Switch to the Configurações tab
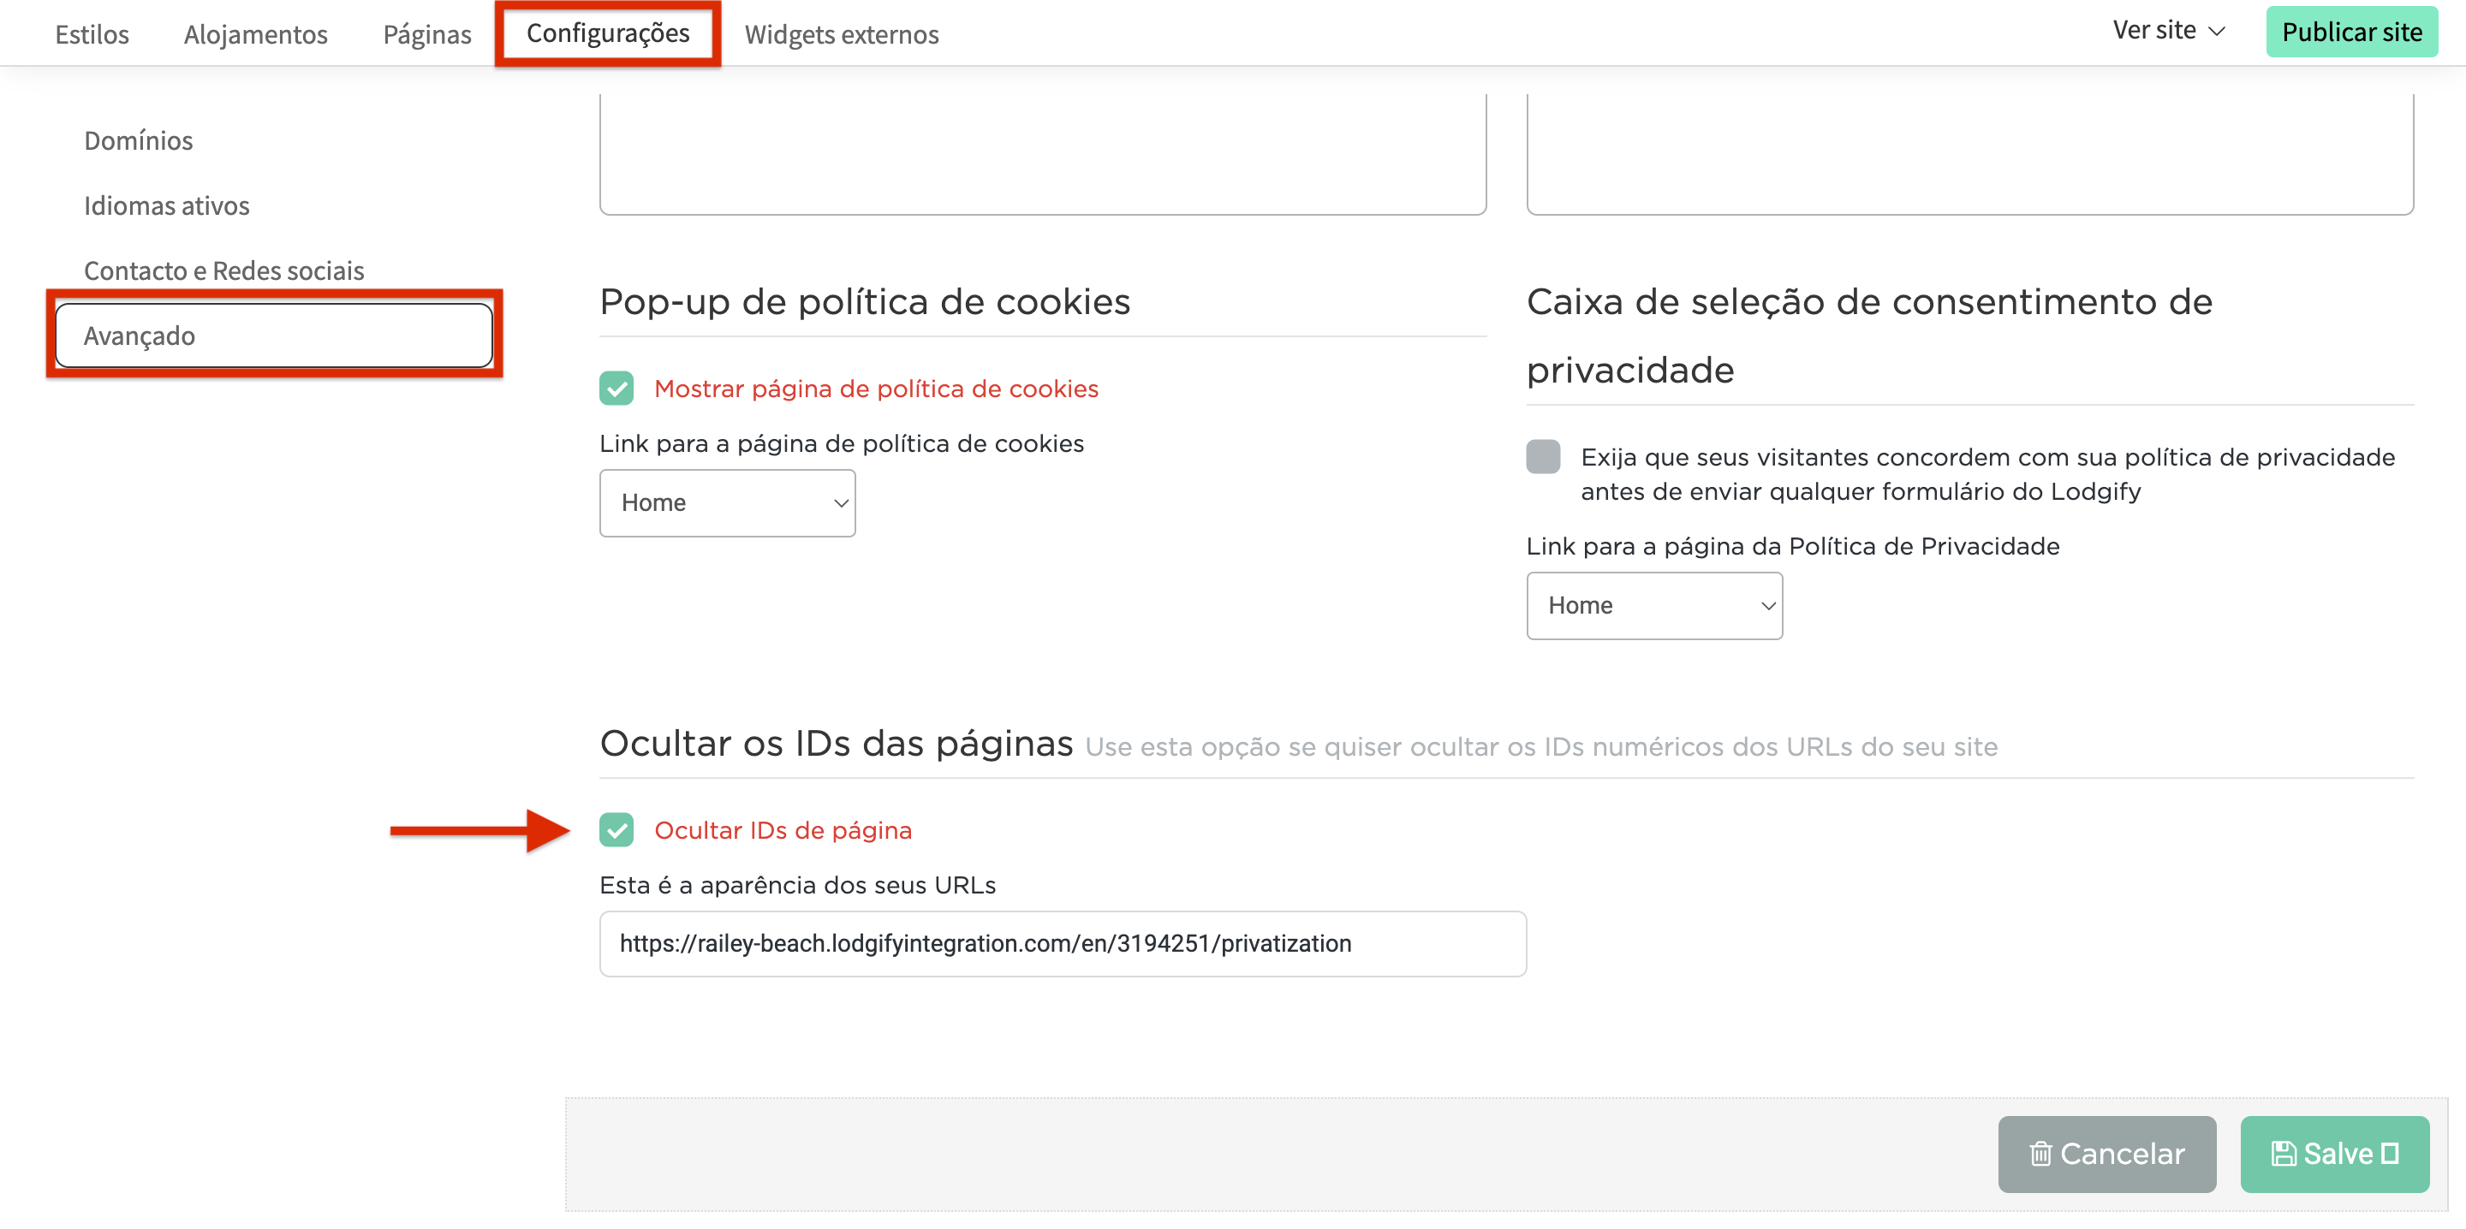 607,33
